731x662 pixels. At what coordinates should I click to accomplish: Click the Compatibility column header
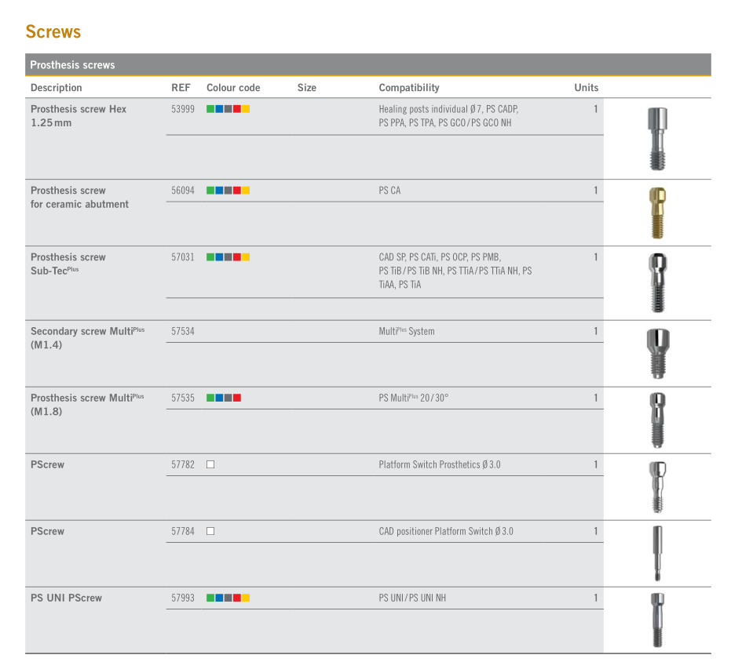pyautogui.click(x=409, y=88)
